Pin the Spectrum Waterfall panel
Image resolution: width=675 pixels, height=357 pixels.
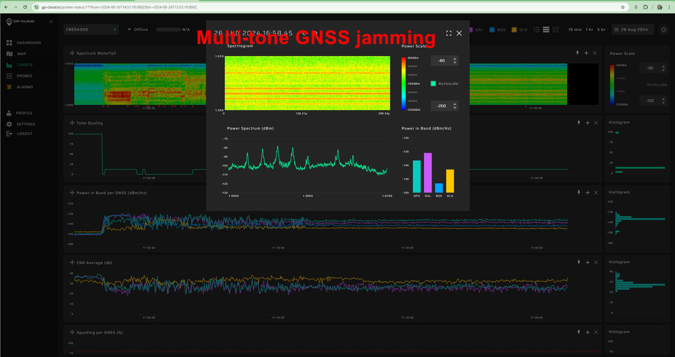[x=577, y=53]
